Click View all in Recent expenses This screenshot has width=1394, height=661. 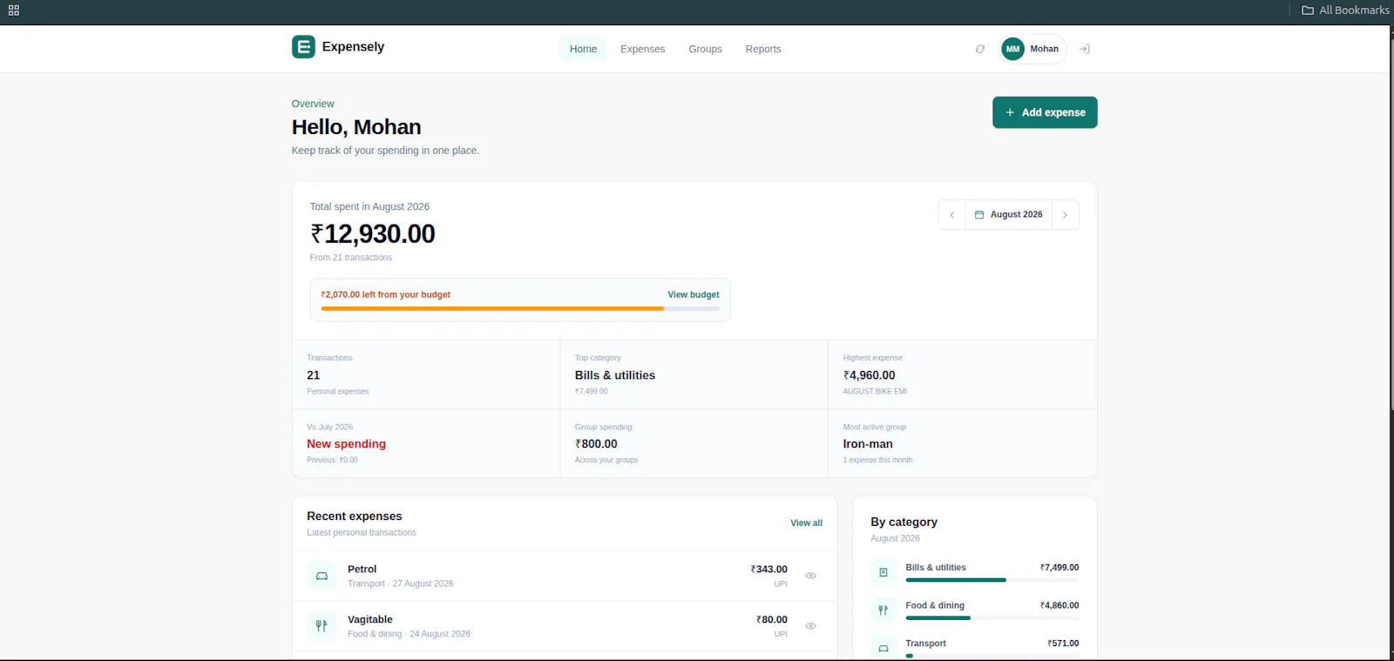[x=806, y=523]
